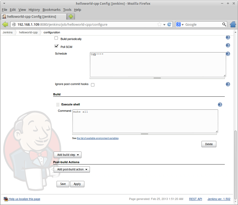Click the help icon for Poll SCM
Viewport: 238px width, 205px height.
point(228,45)
